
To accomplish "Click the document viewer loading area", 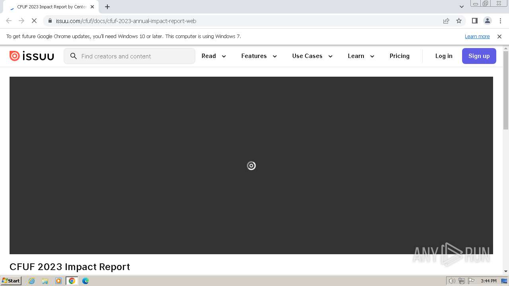I will tap(251, 165).
